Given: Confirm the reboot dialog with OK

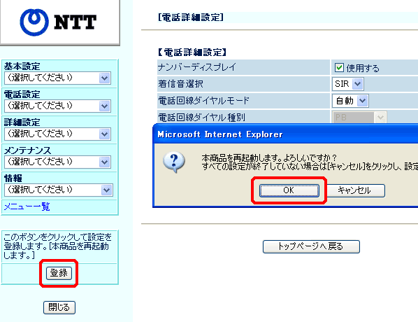Looking at the screenshot, I should [289, 190].
